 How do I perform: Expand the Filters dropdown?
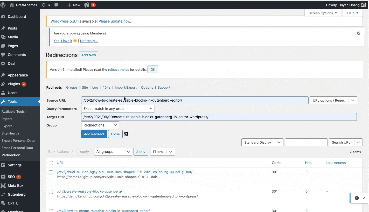(x=163, y=152)
